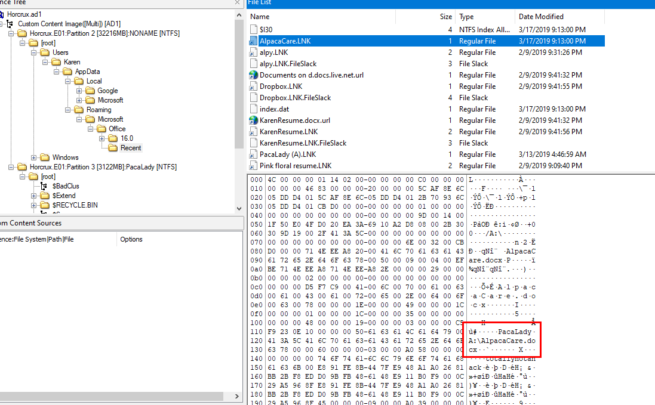Click the $BadClus item icon
The width and height of the screenshot is (655, 405).
[x=44, y=186]
